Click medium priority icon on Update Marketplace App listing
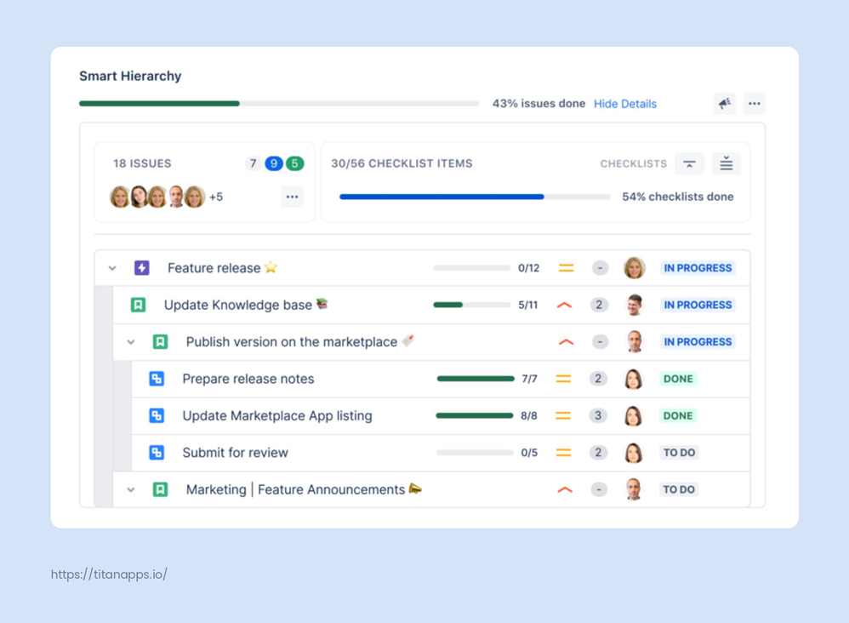Image resolution: width=849 pixels, height=623 pixels. pos(564,416)
